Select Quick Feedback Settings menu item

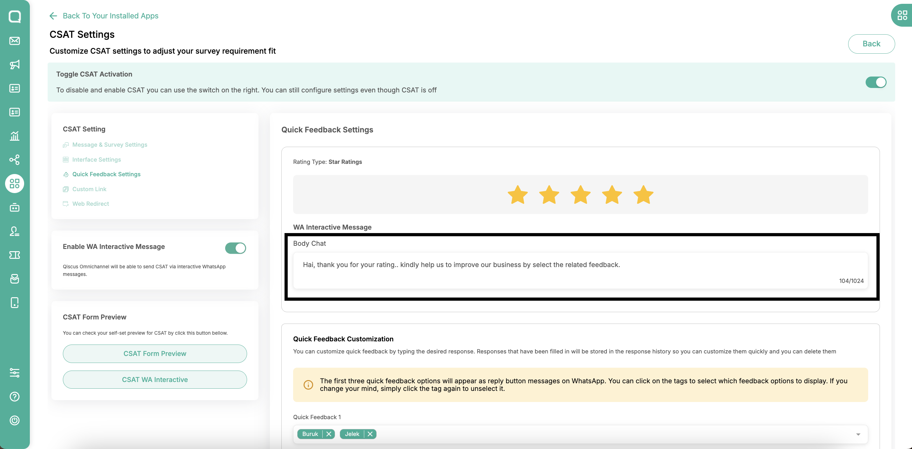(x=106, y=174)
